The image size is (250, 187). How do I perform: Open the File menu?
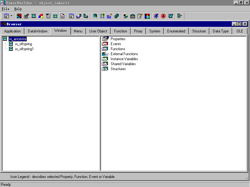pyautogui.click(x=5, y=9)
